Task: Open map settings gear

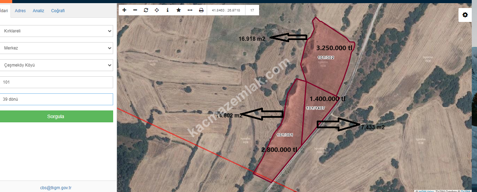Action: click(x=465, y=15)
